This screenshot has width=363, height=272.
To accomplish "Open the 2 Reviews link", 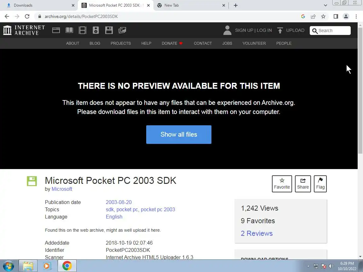I will click(x=257, y=233).
